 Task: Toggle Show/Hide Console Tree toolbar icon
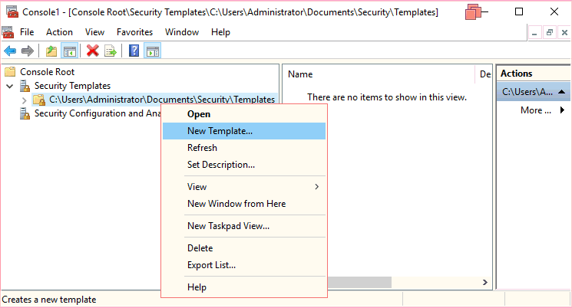(x=69, y=51)
